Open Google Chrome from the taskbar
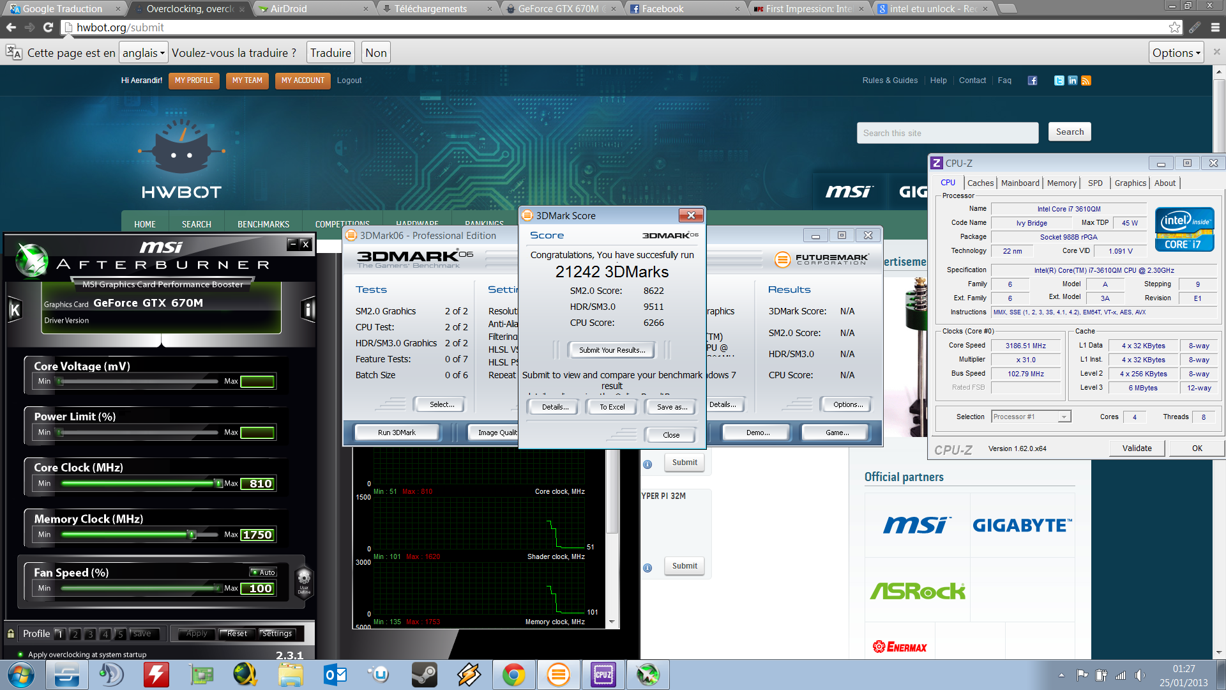The image size is (1226, 690). pos(513,675)
